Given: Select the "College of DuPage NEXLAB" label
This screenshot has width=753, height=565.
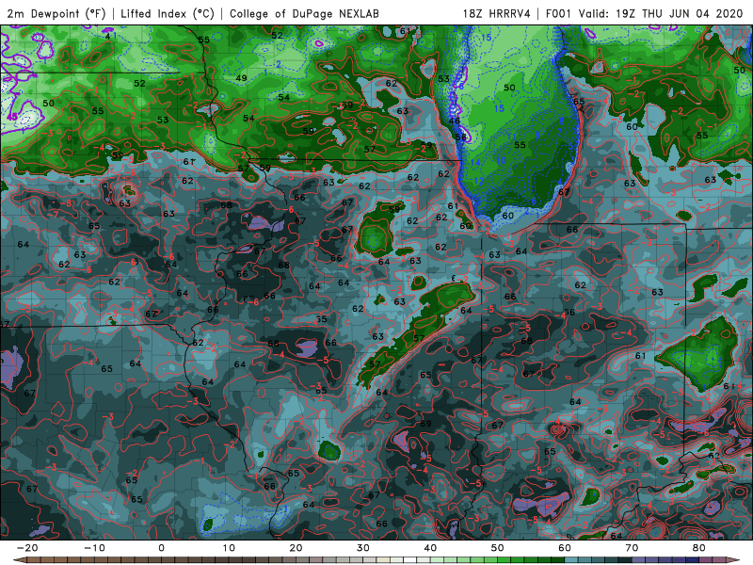Looking at the screenshot, I should (x=304, y=14).
